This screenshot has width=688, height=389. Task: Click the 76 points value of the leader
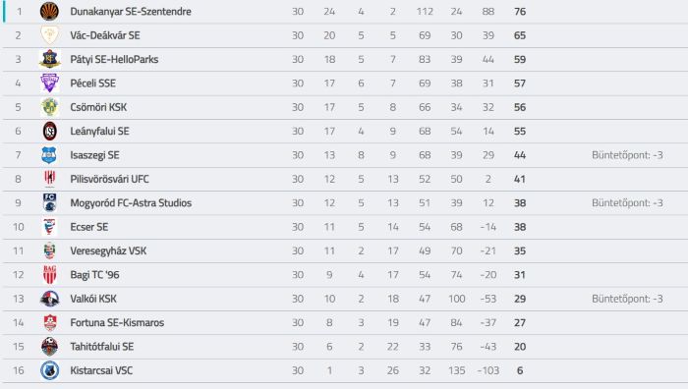(520, 12)
